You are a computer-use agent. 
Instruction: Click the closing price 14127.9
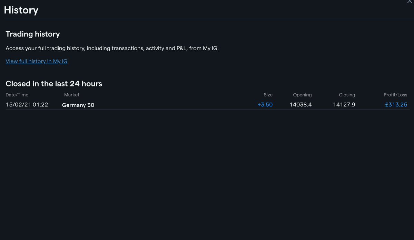point(344,105)
